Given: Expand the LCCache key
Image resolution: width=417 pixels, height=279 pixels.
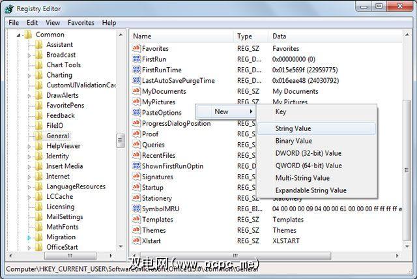Looking at the screenshot, I should (29, 197).
